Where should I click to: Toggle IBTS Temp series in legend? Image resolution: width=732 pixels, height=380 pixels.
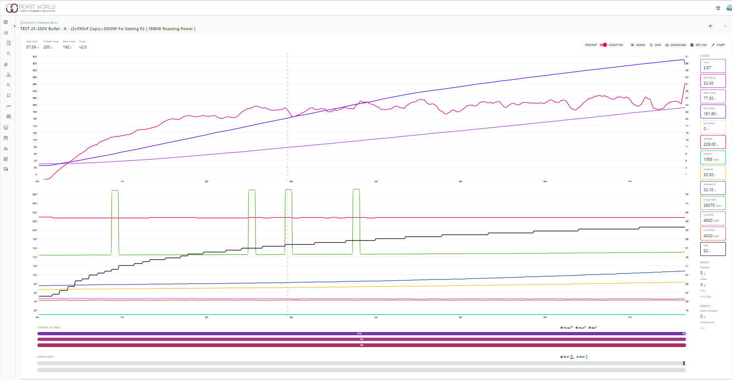[712, 112]
